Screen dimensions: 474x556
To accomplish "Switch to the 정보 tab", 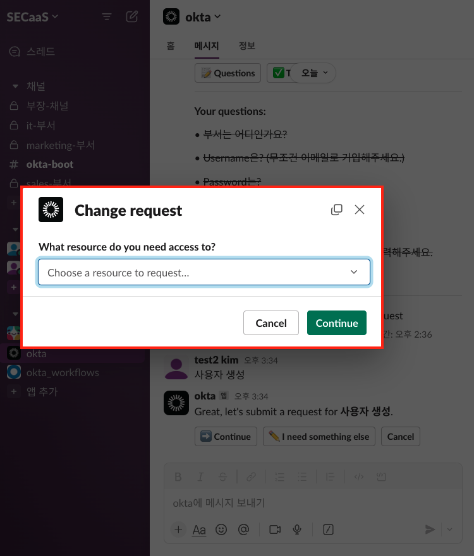I will click(x=247, y=46).
